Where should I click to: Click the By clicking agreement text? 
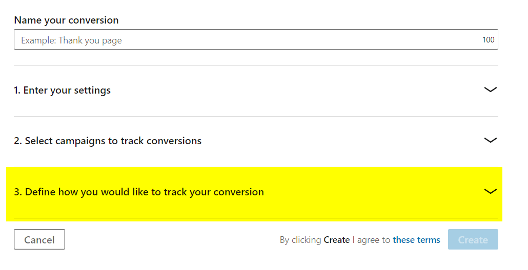click(x=300, y=240)
